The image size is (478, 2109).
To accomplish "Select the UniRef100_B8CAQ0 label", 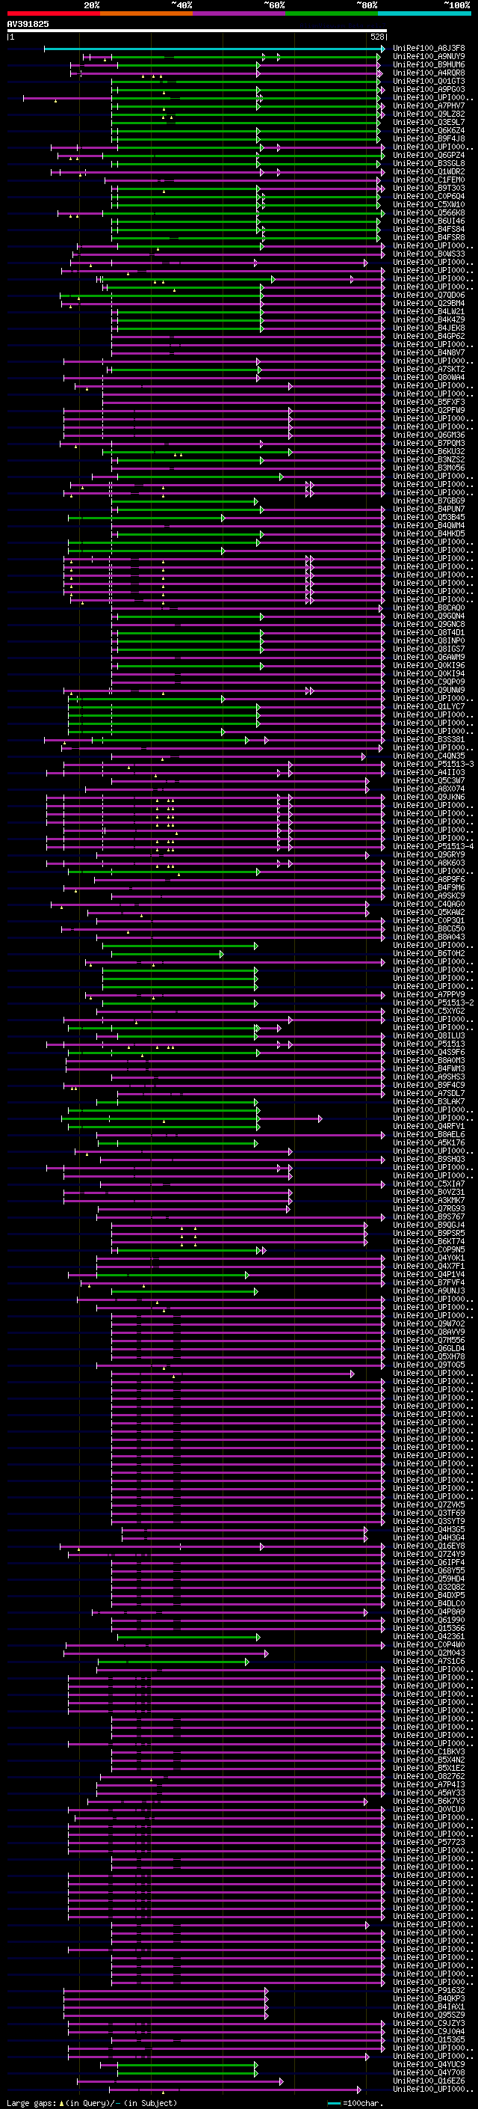I will (429, 607).
